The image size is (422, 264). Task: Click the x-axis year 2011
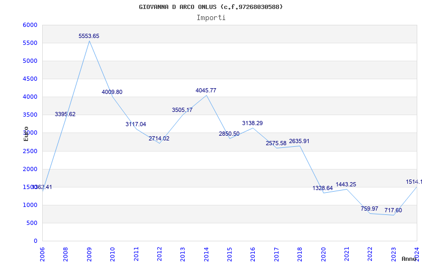136,254
